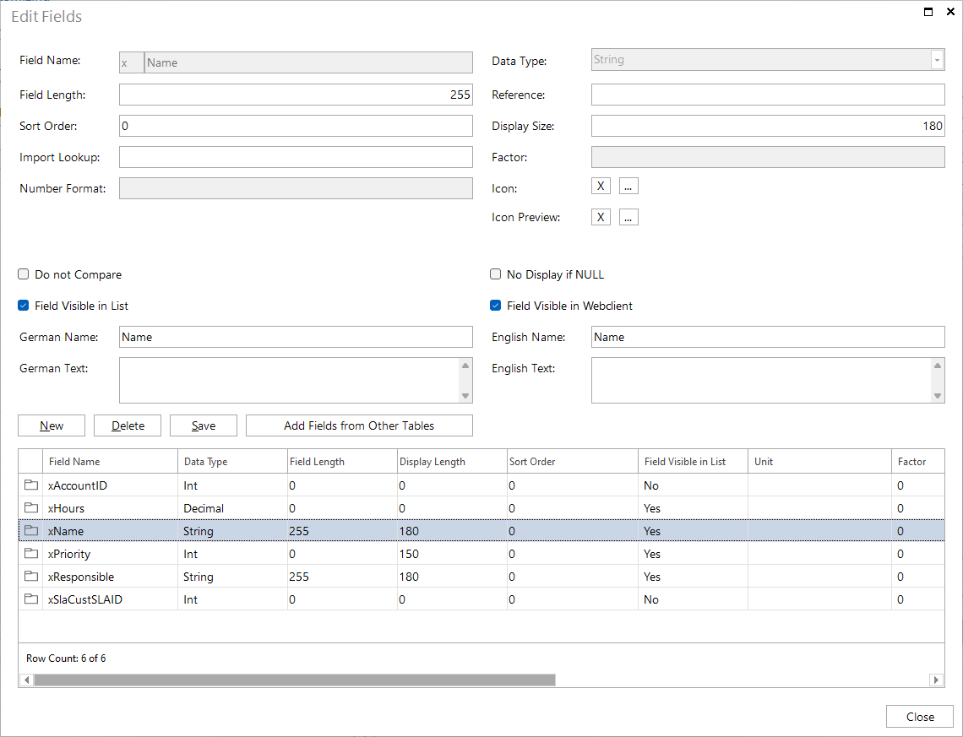Save the field changes
This screenshot has width=963, height=737.
204,425
